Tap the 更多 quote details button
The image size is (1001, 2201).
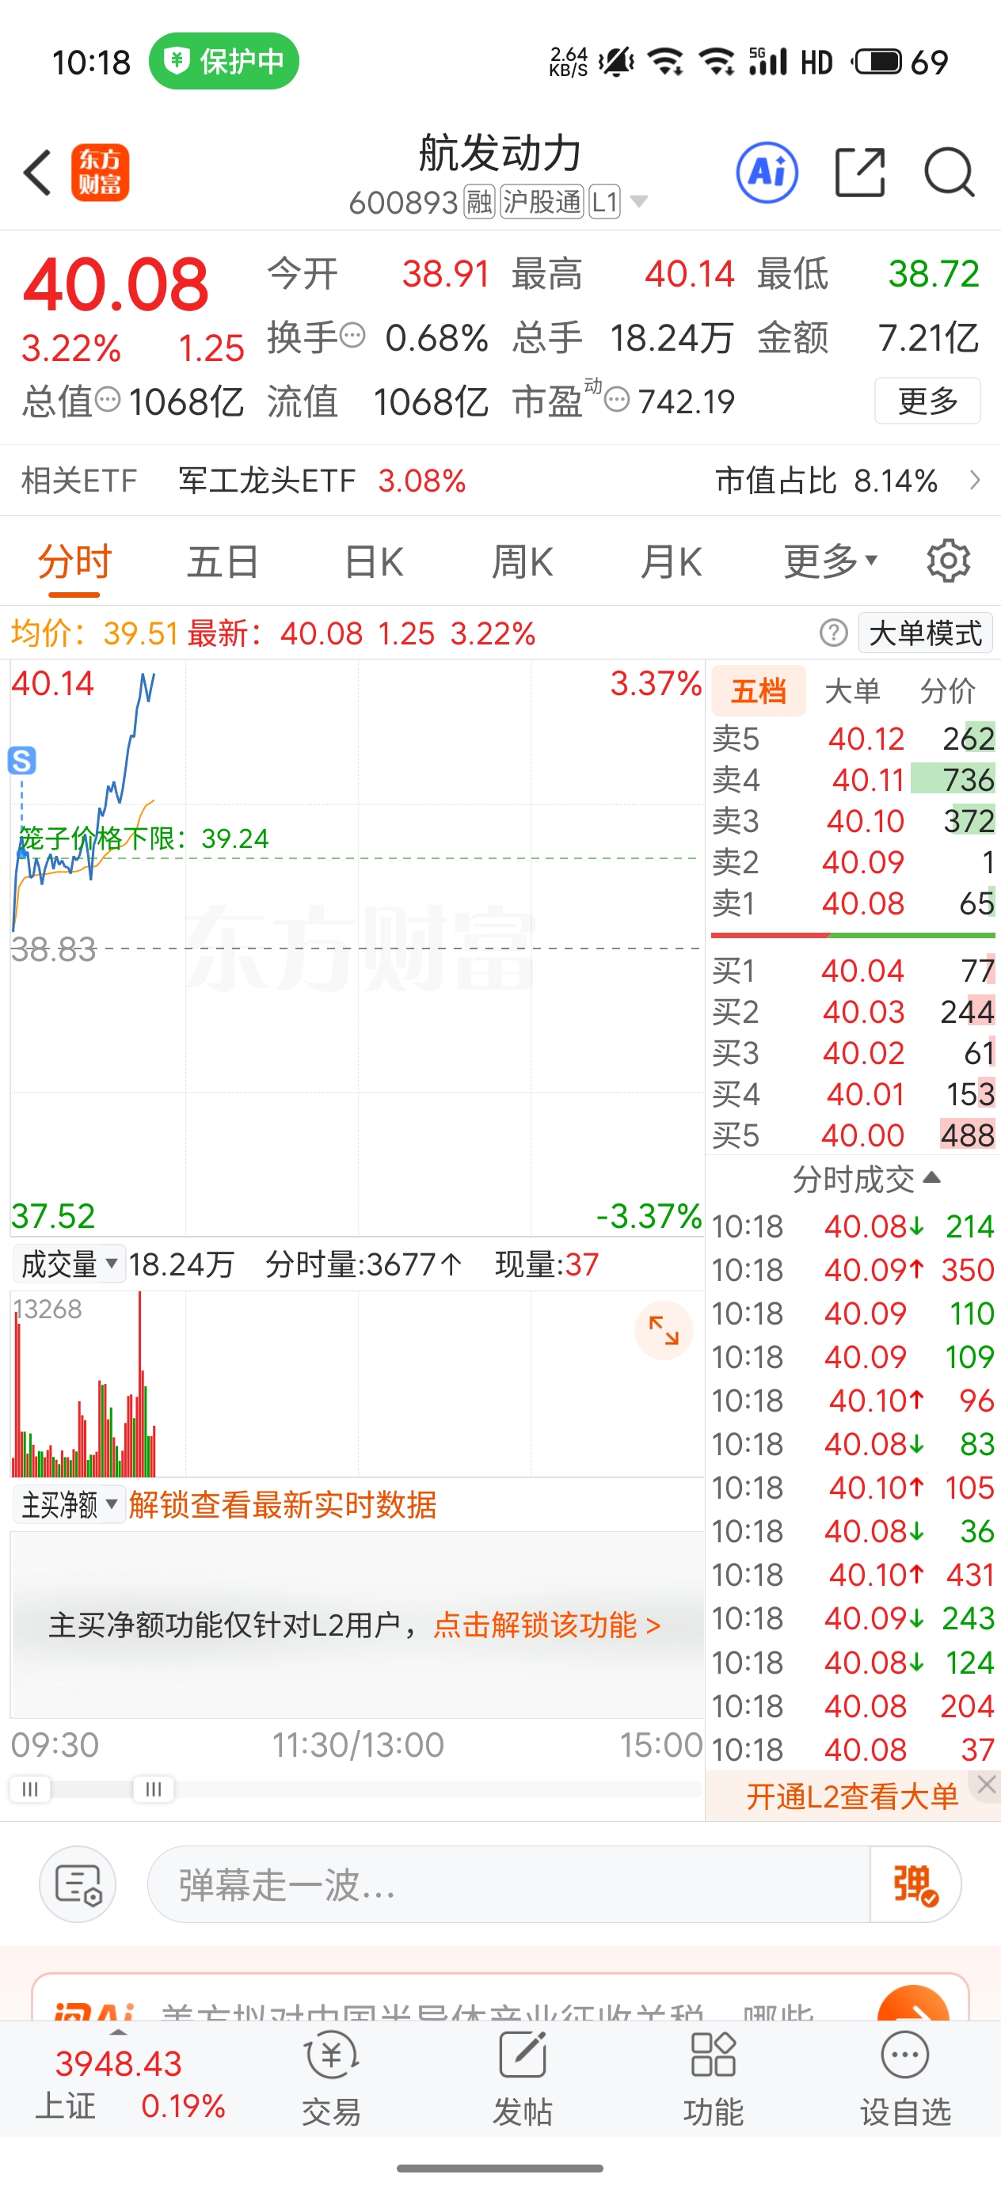[927, 400]
